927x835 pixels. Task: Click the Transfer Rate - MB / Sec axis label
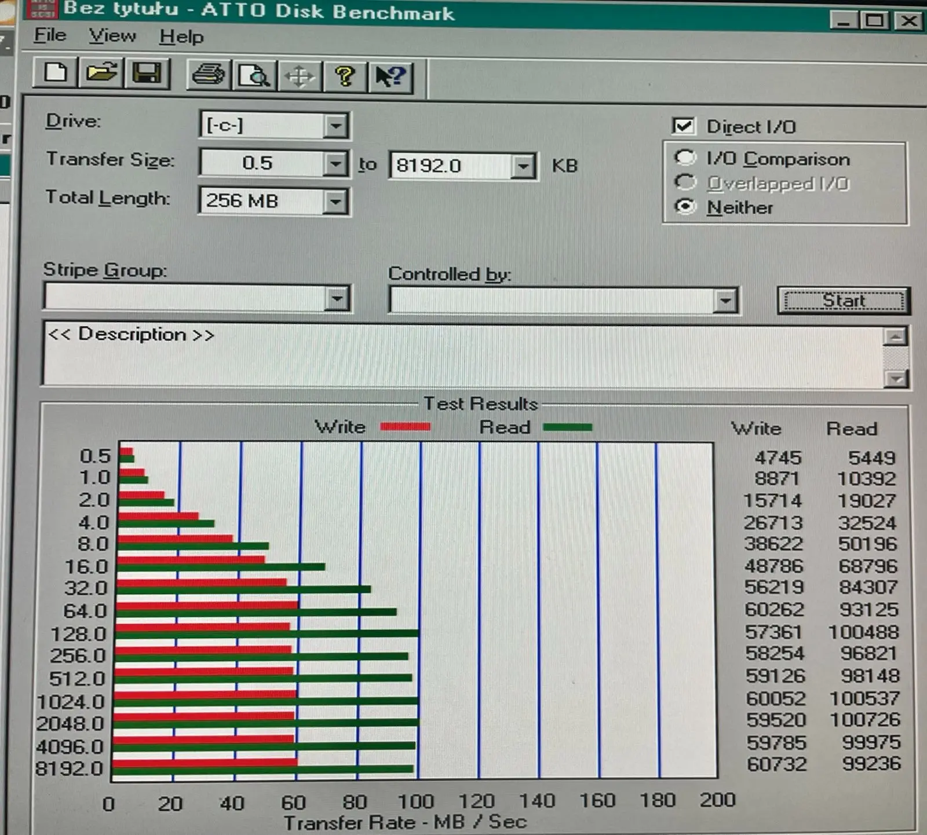point(405,822)
